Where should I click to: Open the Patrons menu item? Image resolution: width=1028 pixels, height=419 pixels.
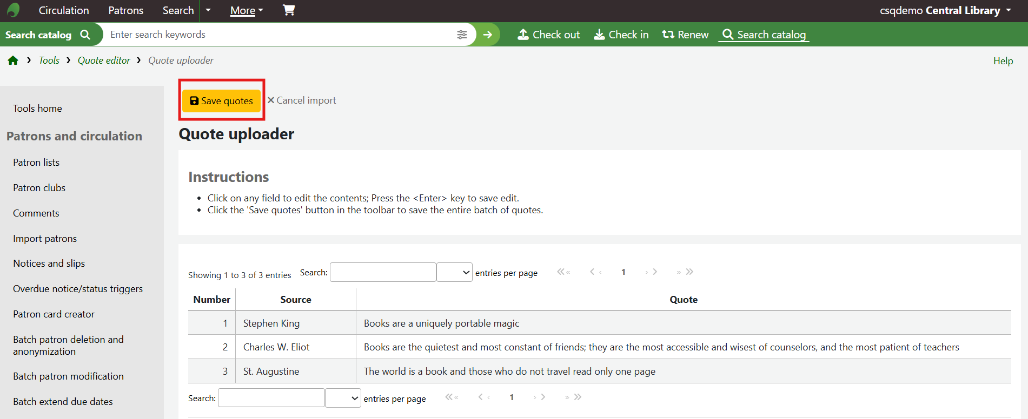[x=125, y=10]
